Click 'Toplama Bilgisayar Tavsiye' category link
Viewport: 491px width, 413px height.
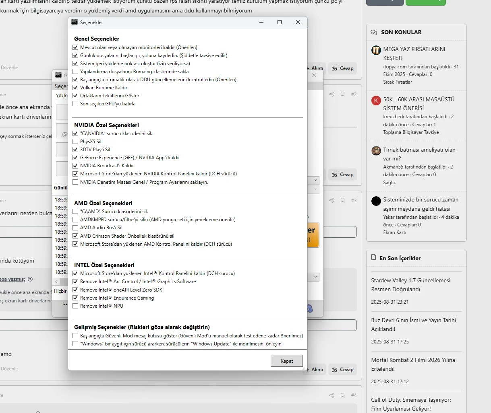click(x=411, y=132)
